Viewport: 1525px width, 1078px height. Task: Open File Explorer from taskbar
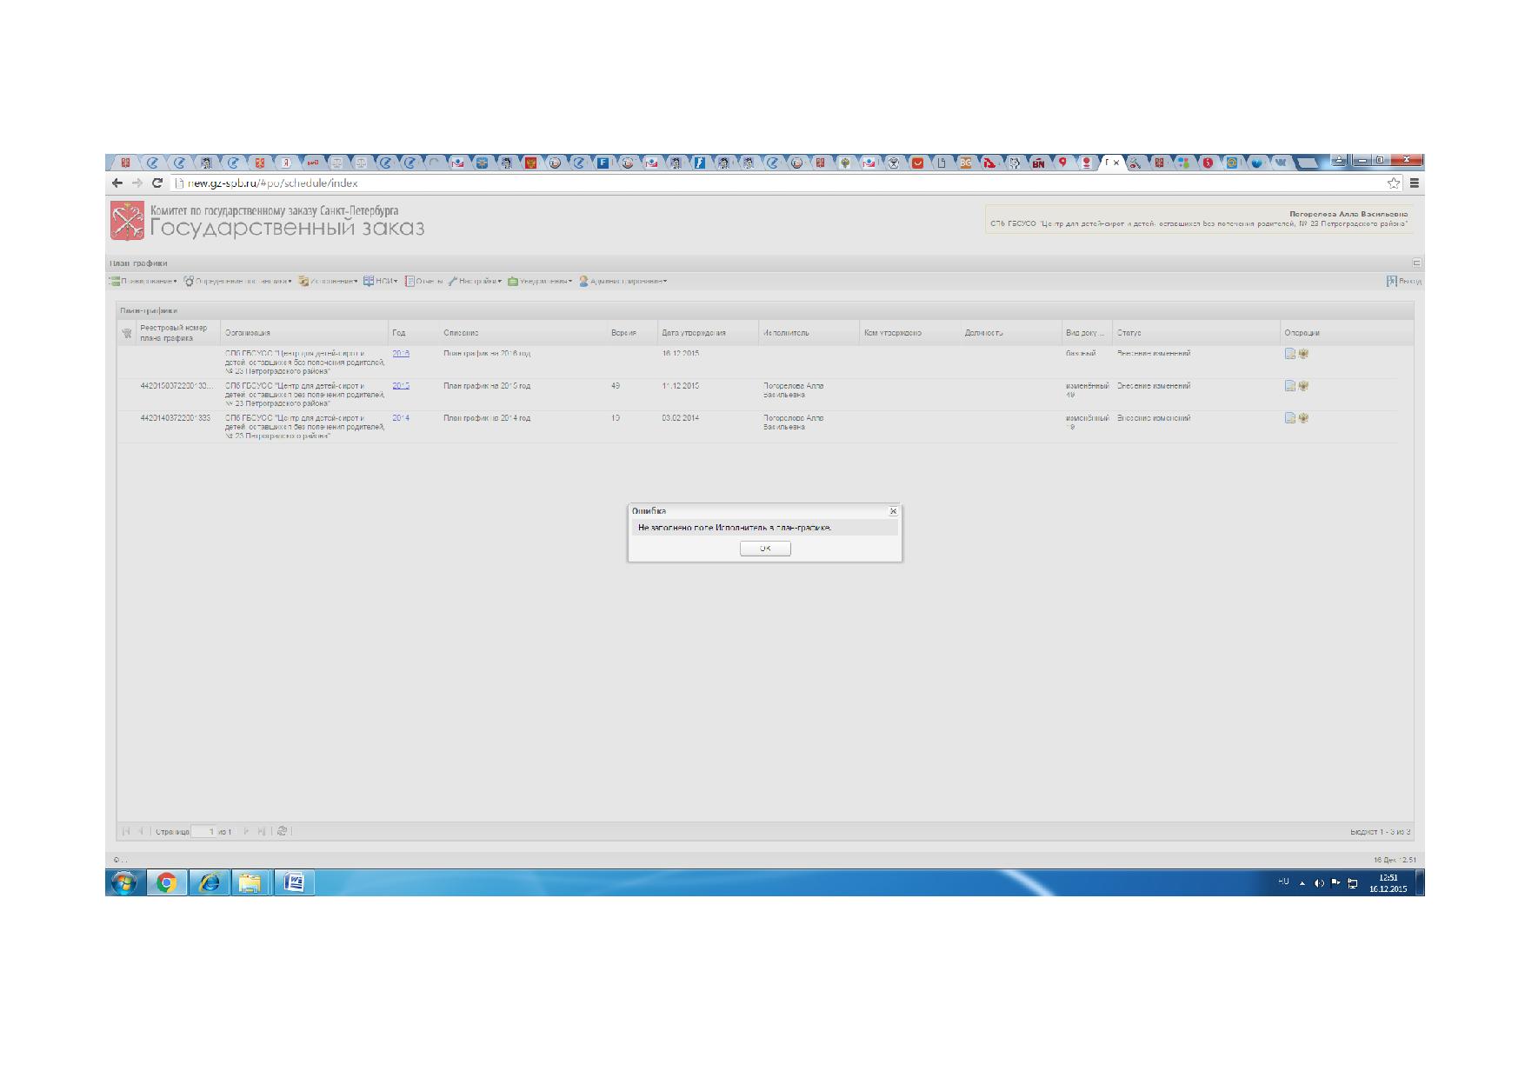[250, 883]
